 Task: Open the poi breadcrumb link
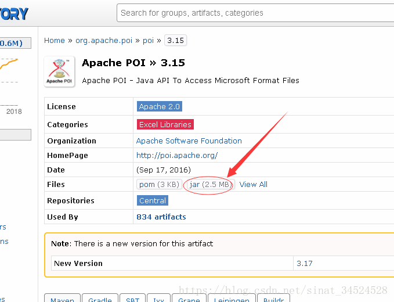point(148,41)
